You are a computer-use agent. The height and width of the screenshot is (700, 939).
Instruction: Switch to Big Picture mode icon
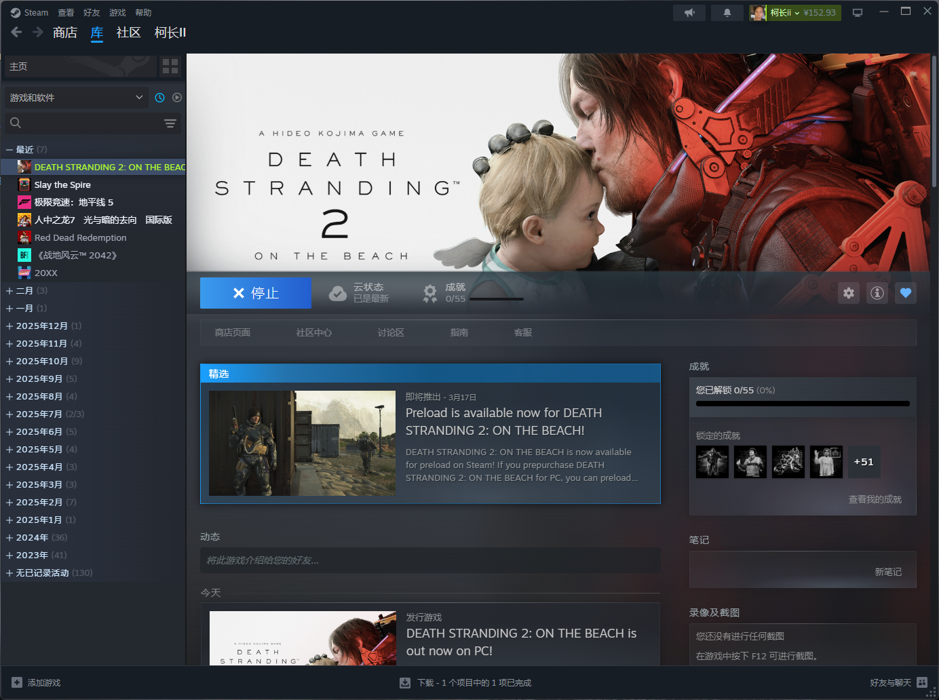(858, 13)
